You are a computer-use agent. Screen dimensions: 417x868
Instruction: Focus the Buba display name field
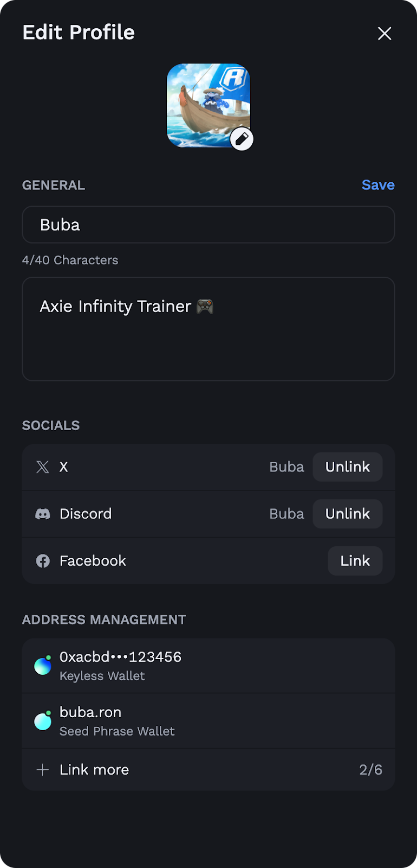pyautogui.click(x=208, y=225)
